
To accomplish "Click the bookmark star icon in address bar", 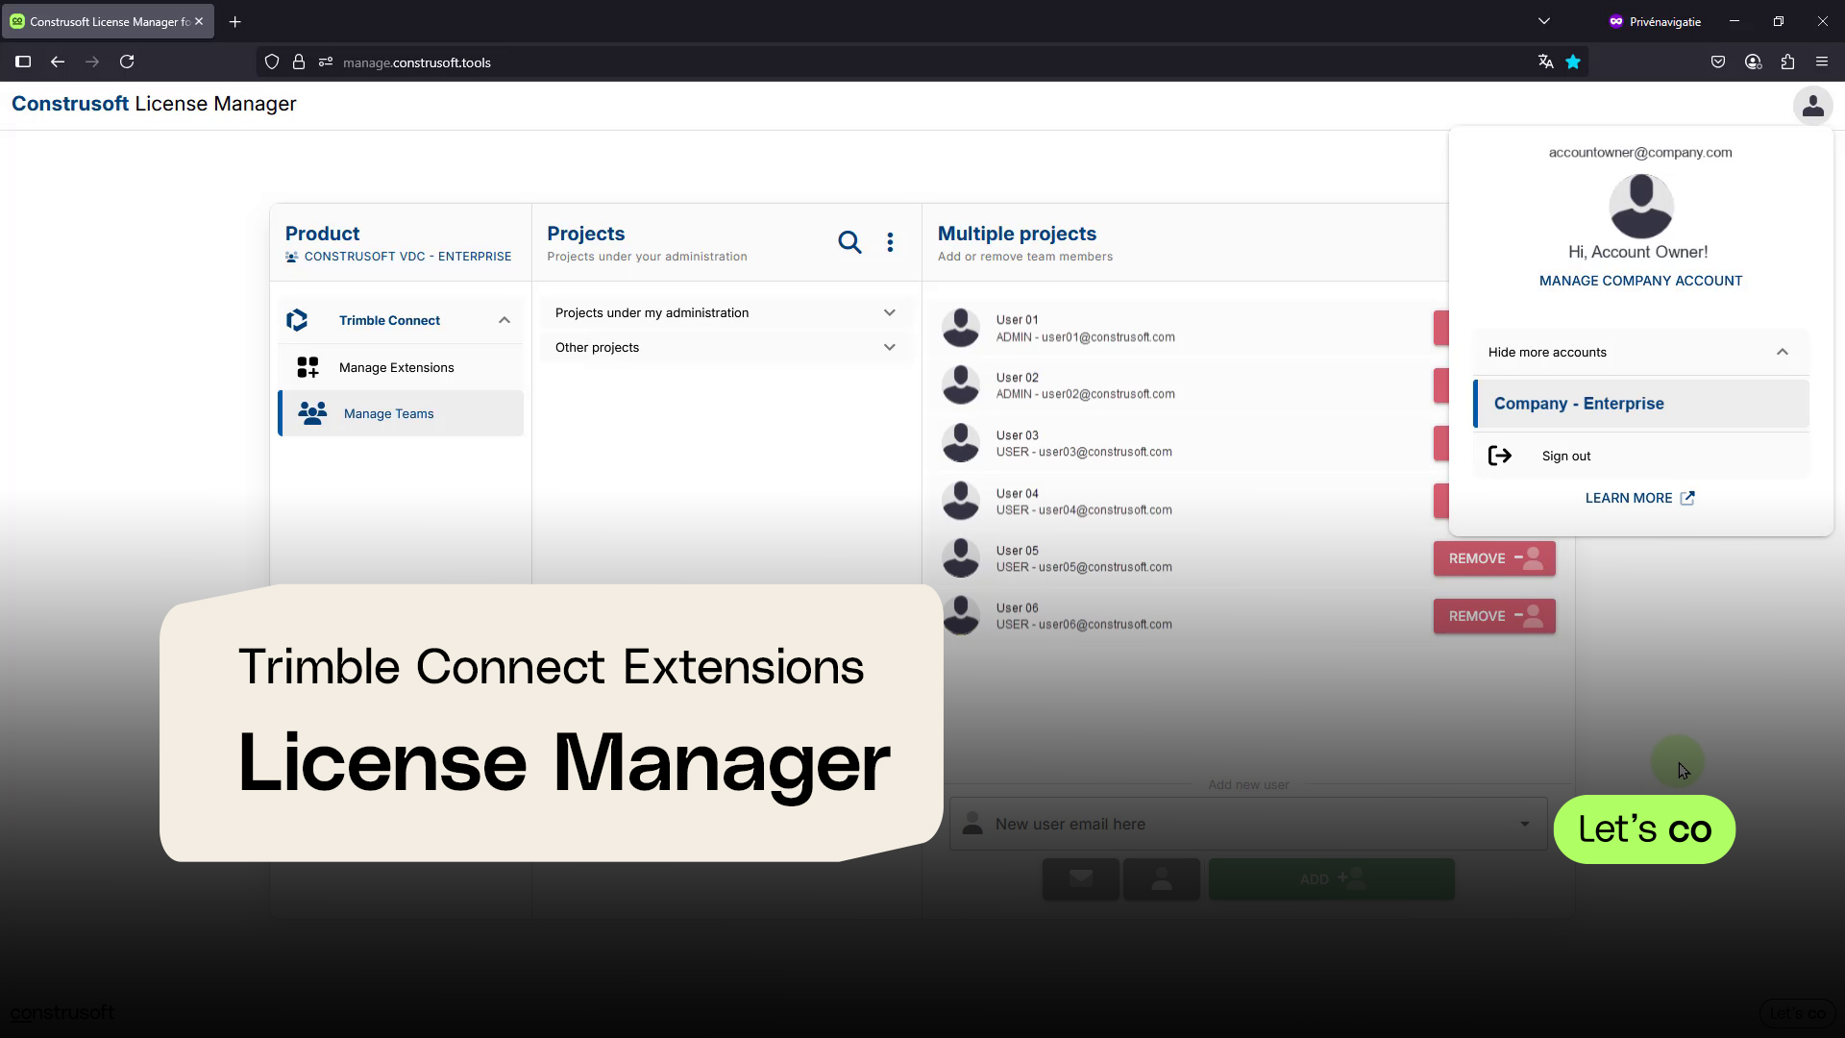I will coord(1573,62).
